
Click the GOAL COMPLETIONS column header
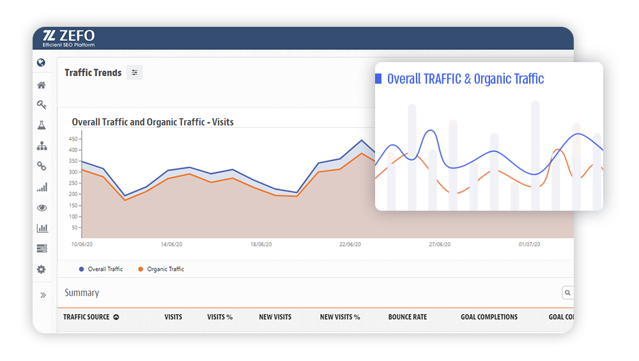click(x=489, y=317)
